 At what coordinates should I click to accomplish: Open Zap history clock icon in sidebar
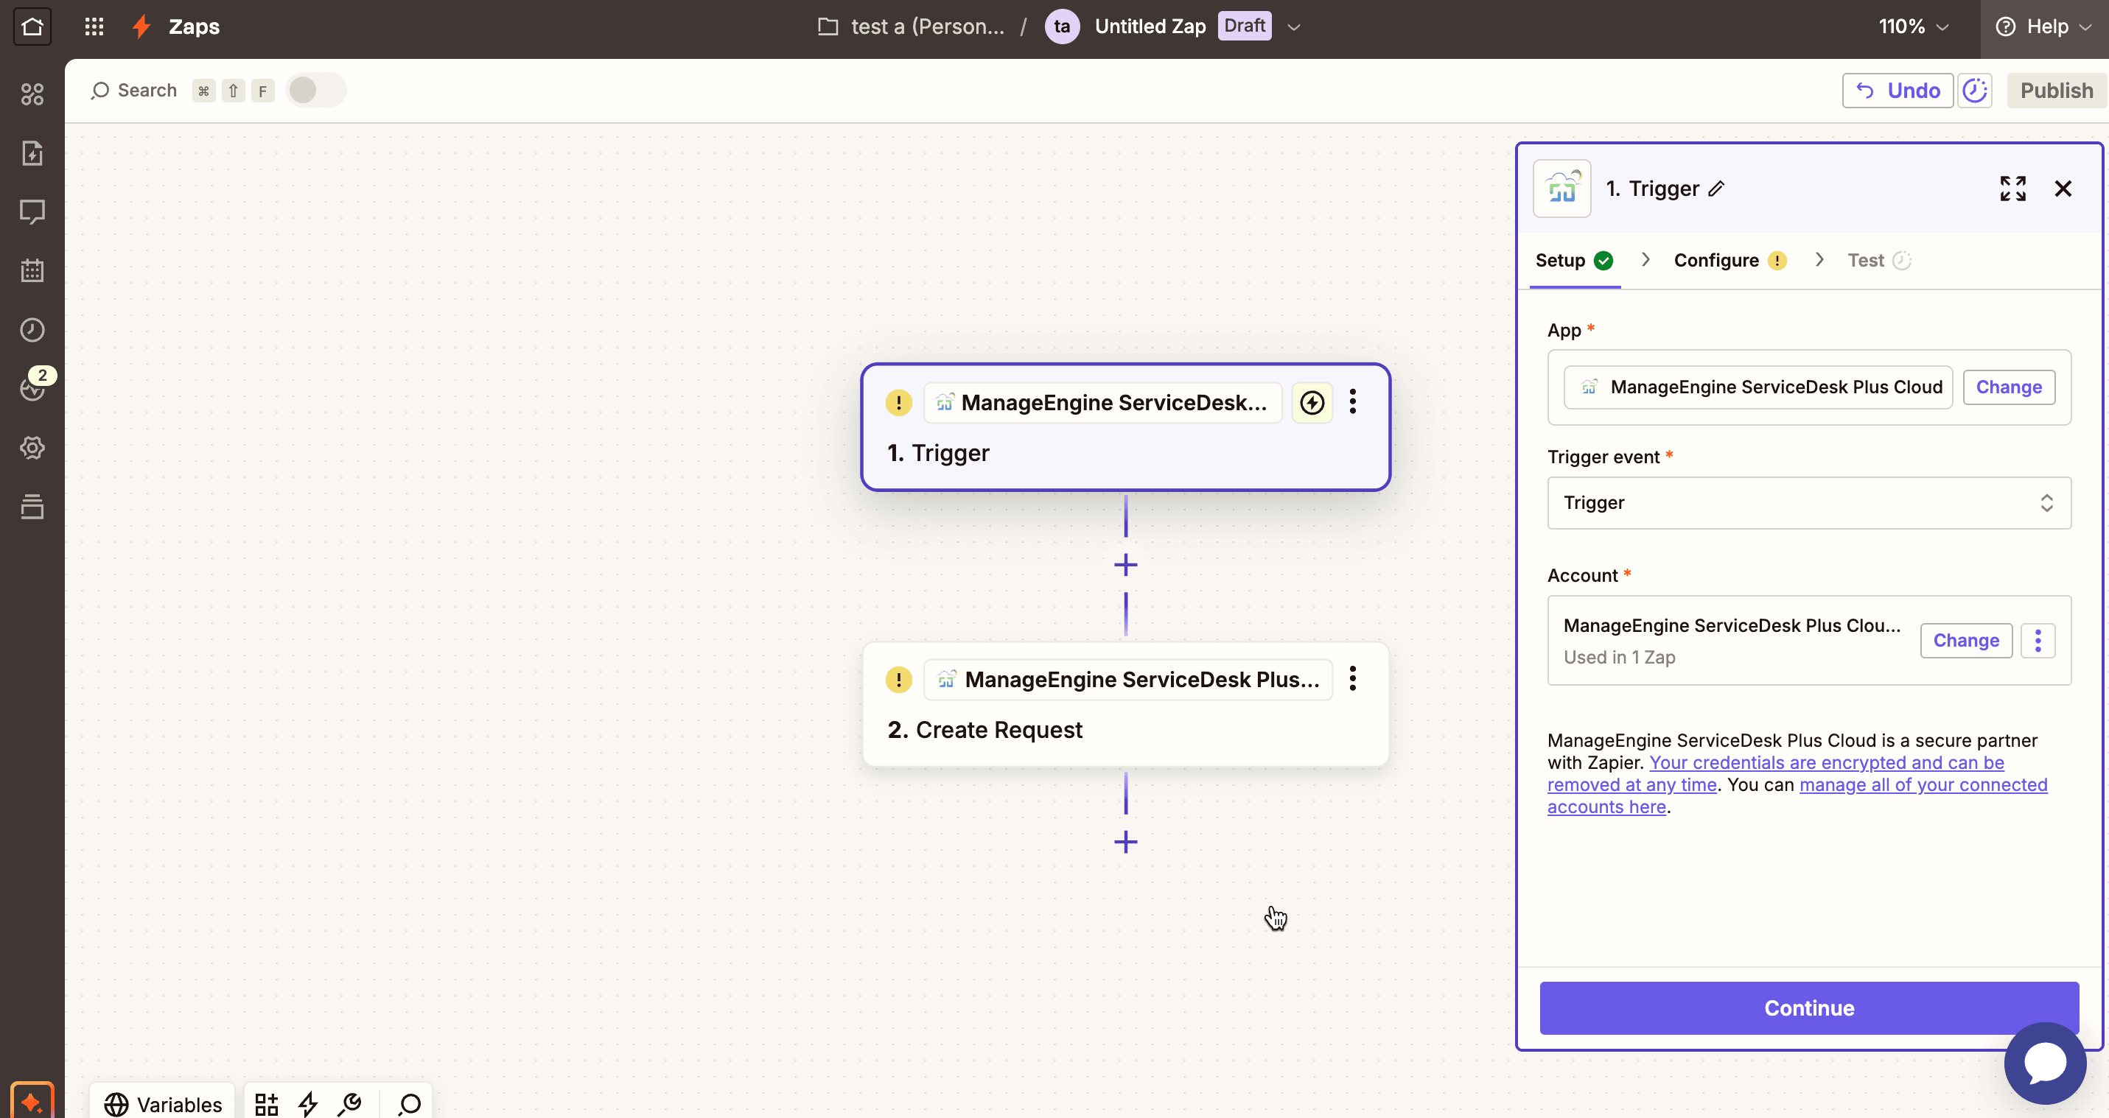click(32, 330)
